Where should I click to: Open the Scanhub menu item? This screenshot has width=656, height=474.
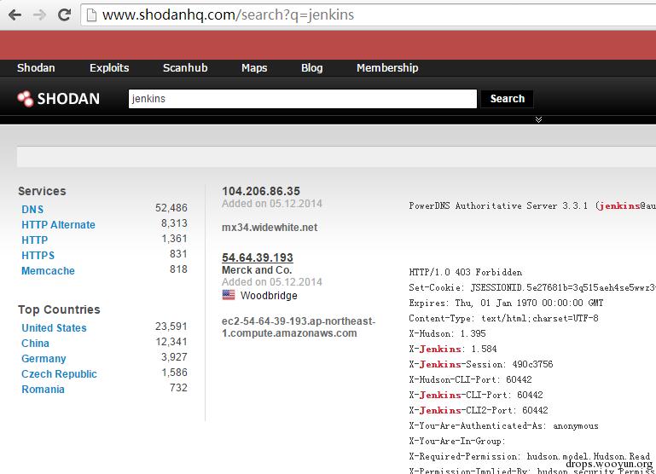pos(185,67)
